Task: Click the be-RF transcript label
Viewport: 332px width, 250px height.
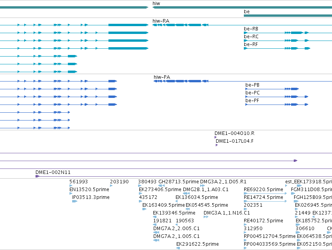Action: pyautogui.click(x=251, y=44)
